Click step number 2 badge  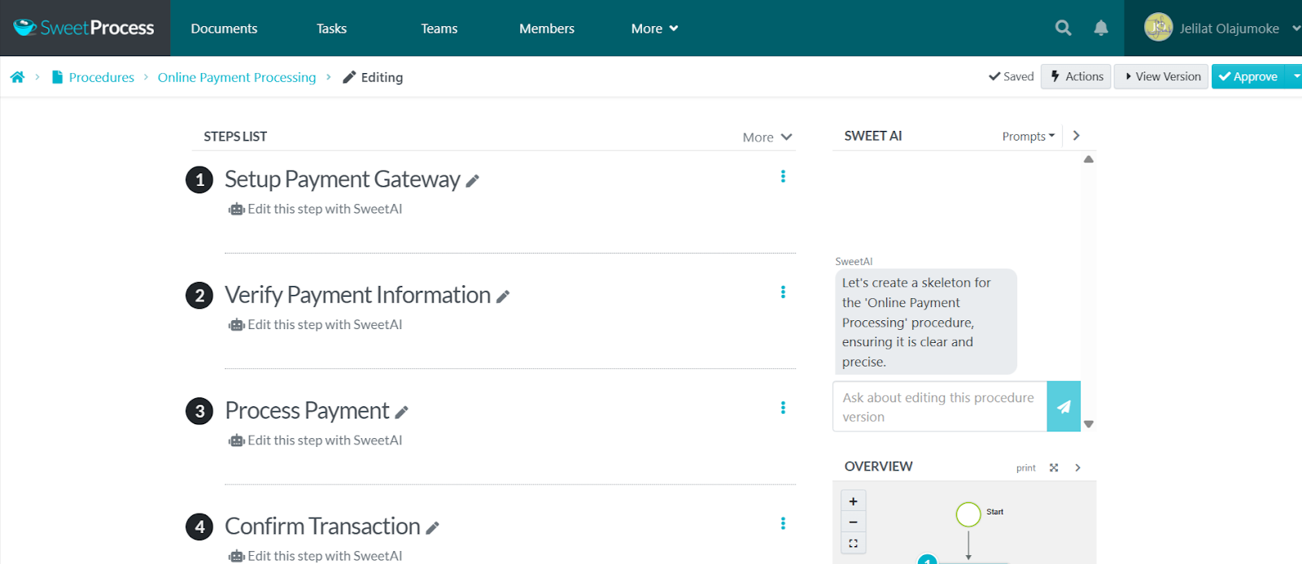pos(199,295)
